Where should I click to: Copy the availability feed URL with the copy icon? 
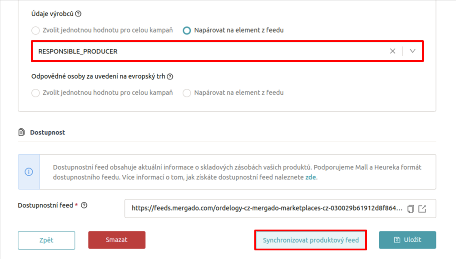pyautogui.click(x=411, y=209)
